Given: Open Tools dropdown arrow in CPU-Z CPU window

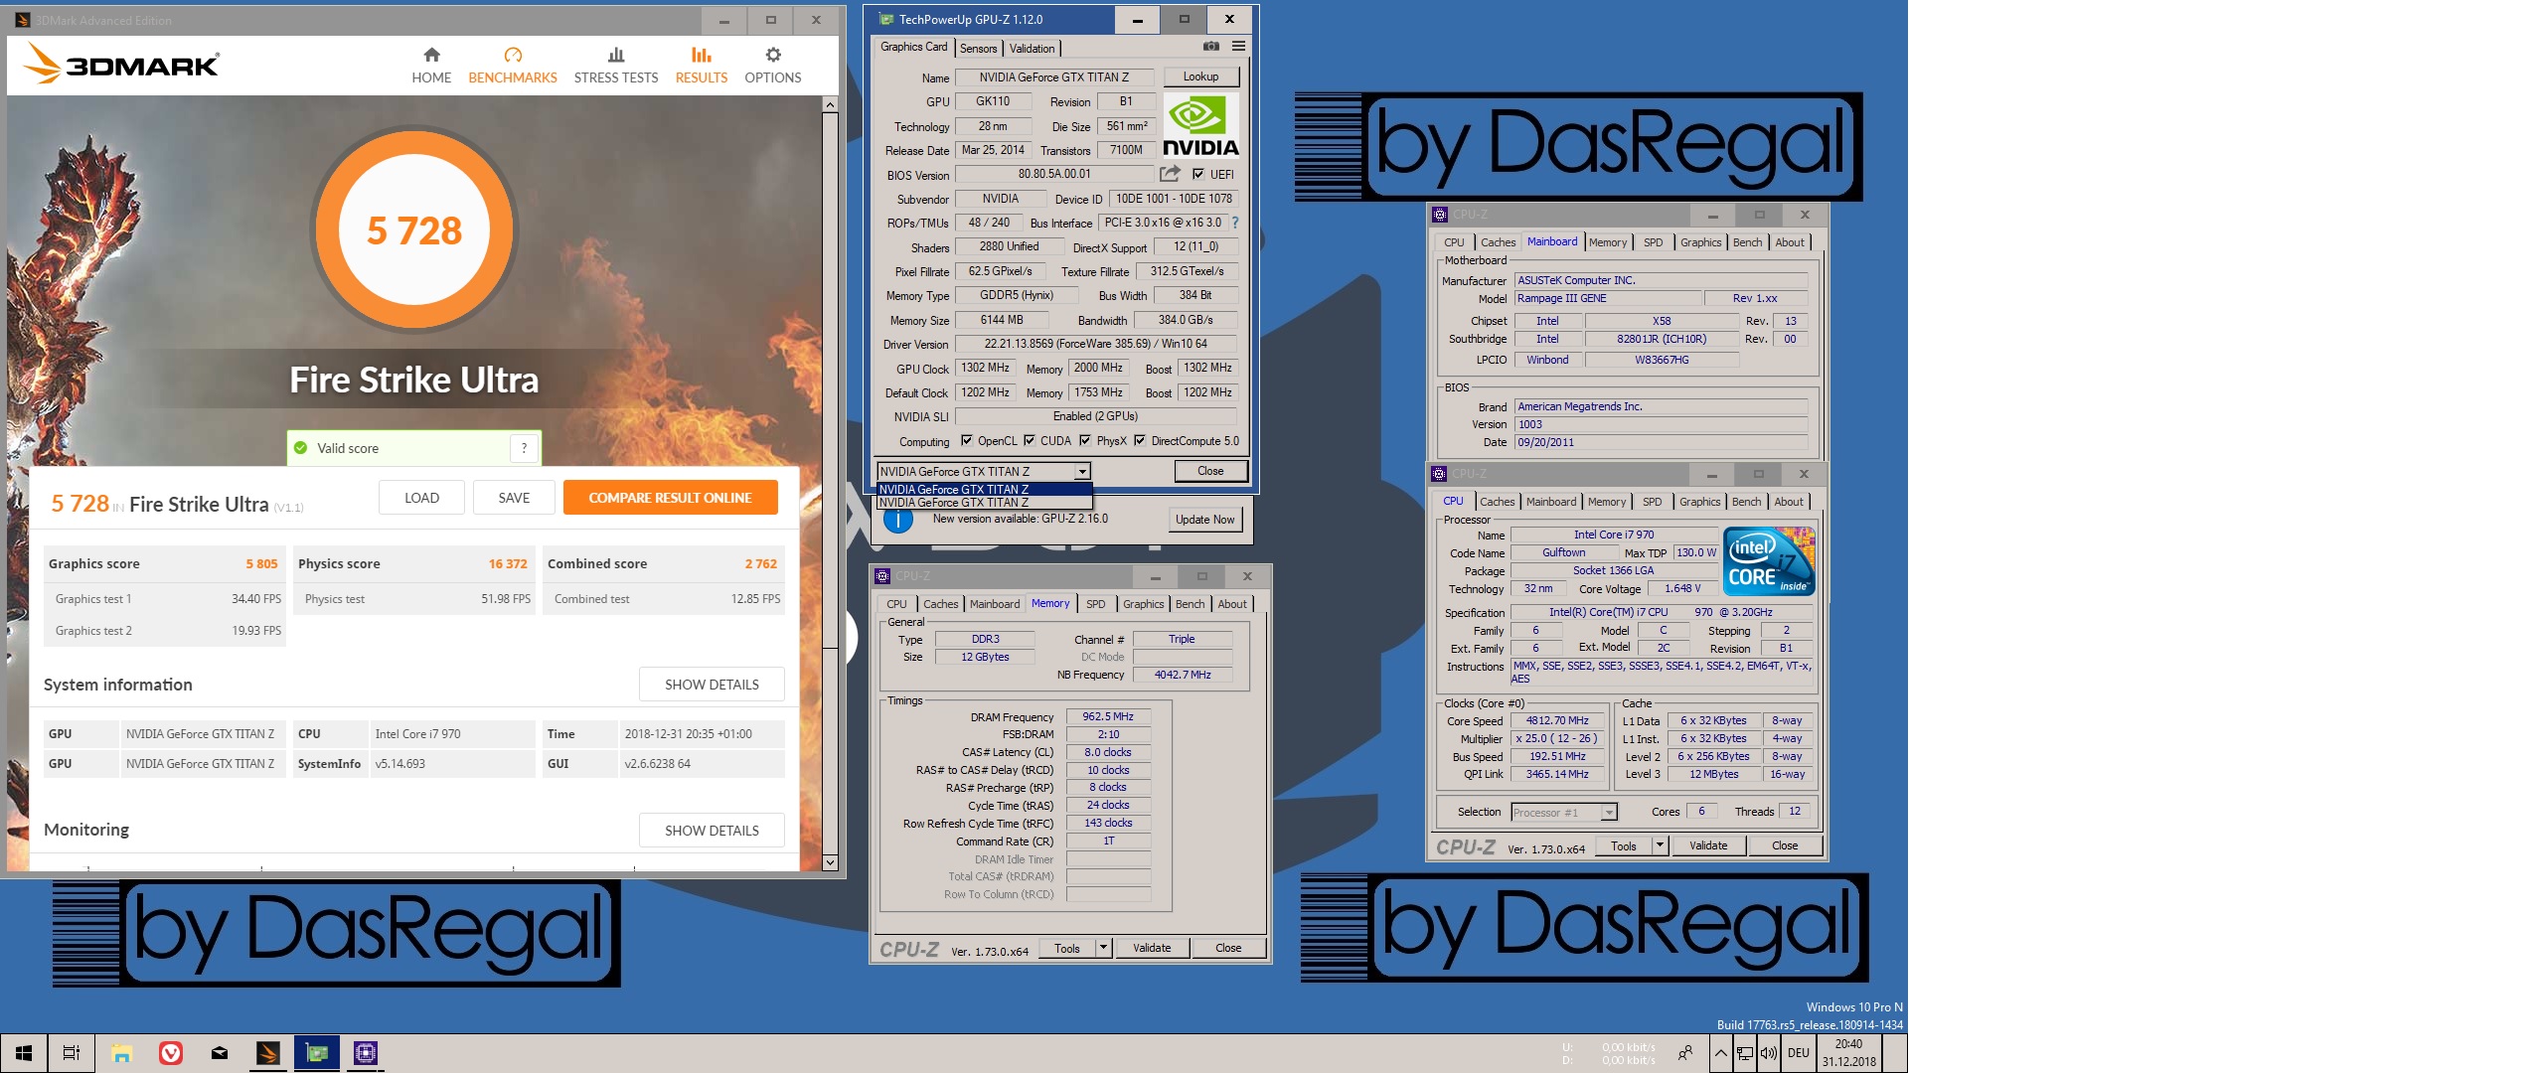Looking at the screenshot, I should click(x=1660, y=845).
